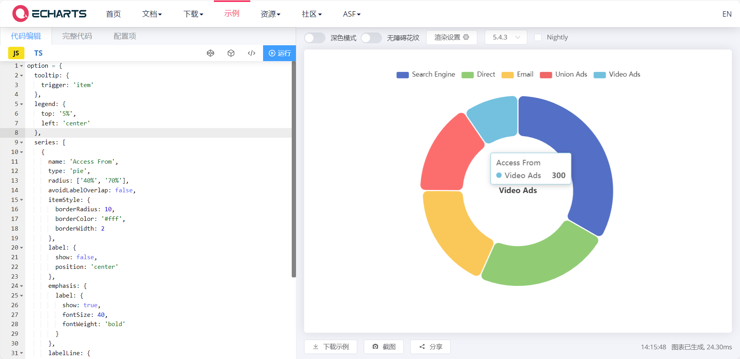The height and width of the screenshot is (359, 740).
Task: Expand the 文档 menu
Action: pos(152,14)
